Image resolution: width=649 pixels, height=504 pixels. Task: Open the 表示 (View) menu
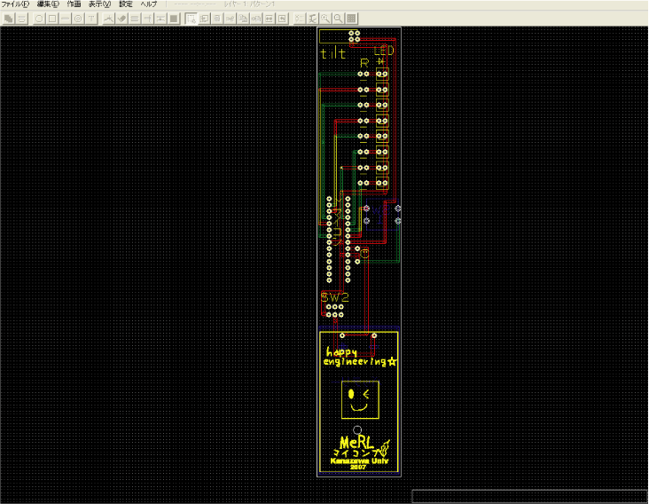click(100, 4)
